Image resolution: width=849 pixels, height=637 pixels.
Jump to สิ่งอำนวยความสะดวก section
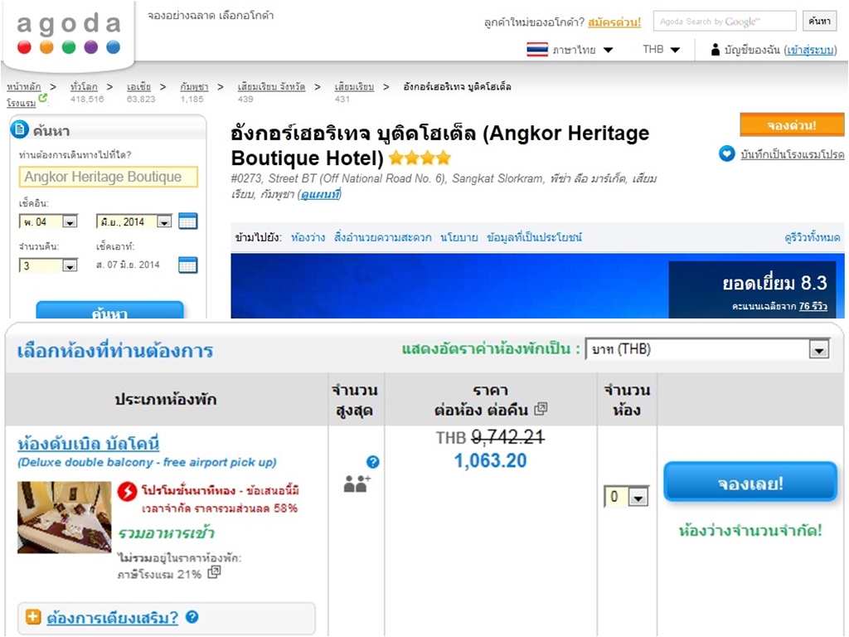click(383, 237)
